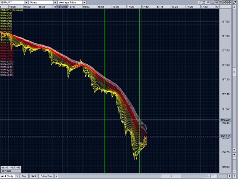Click the WMA (10) legend entry
Screen dimensions: 238x179
tap(6, 13)
